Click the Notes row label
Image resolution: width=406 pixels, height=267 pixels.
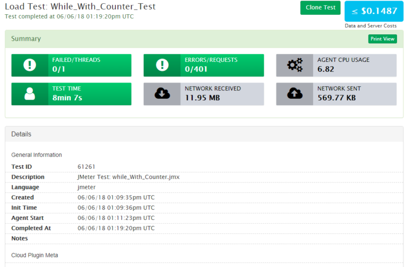[20, 238]
